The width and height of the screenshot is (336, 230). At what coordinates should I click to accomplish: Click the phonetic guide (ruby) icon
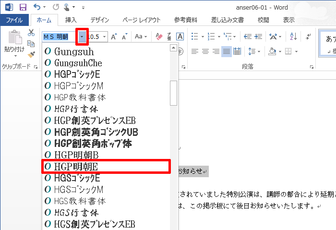(169, 36)
